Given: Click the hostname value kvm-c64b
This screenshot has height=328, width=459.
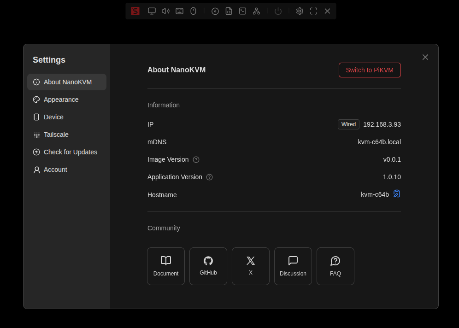Looking at the screenshot, I should pyautogui.click(x=375, y=194).
